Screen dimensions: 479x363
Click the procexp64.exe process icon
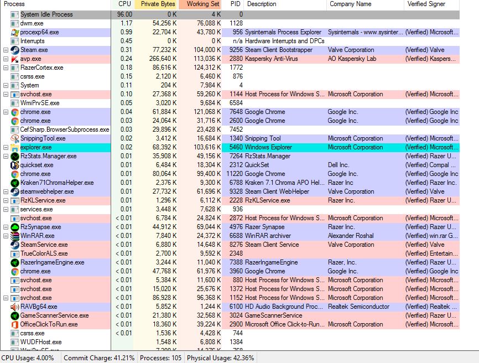tap(15, 32)
